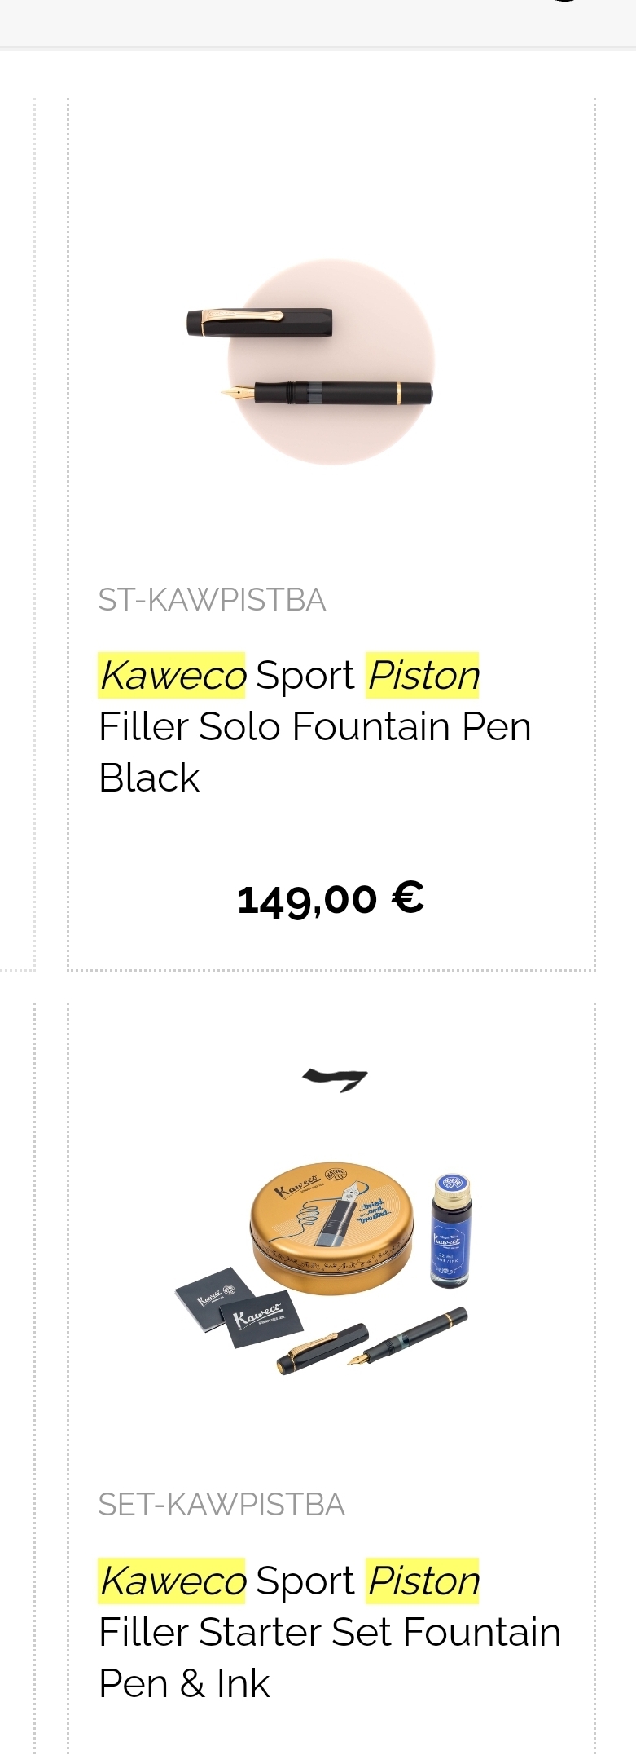Click the gray header bar at top
The image size is (636, 1755).
pyautogui.click(x=318, y=23)
